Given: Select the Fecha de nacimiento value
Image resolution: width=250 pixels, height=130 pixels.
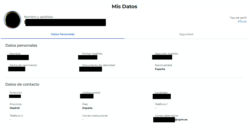Looking at the screenshot, I should pos(17,69).
